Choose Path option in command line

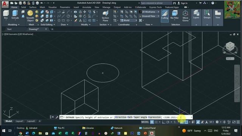click(130, 117)
